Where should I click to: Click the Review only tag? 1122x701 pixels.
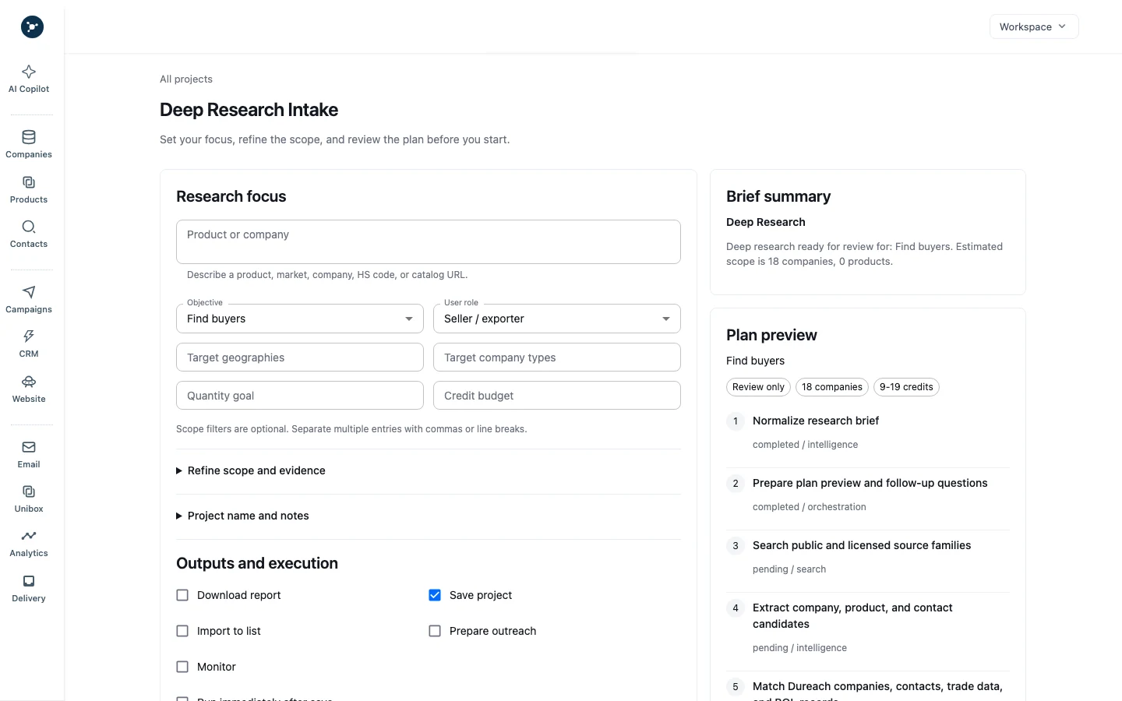tap(758, 387)
